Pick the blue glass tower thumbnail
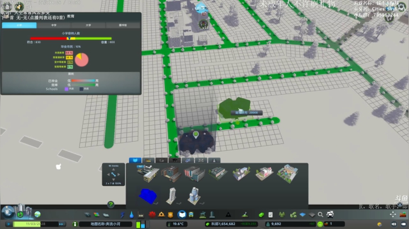The width and height of the screenshot is (409, 229). (194, 196)
